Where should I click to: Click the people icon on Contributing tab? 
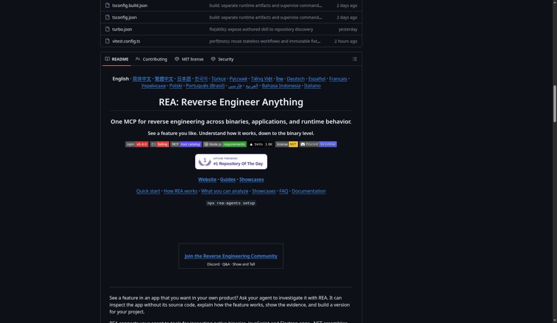tap(138, 59)
